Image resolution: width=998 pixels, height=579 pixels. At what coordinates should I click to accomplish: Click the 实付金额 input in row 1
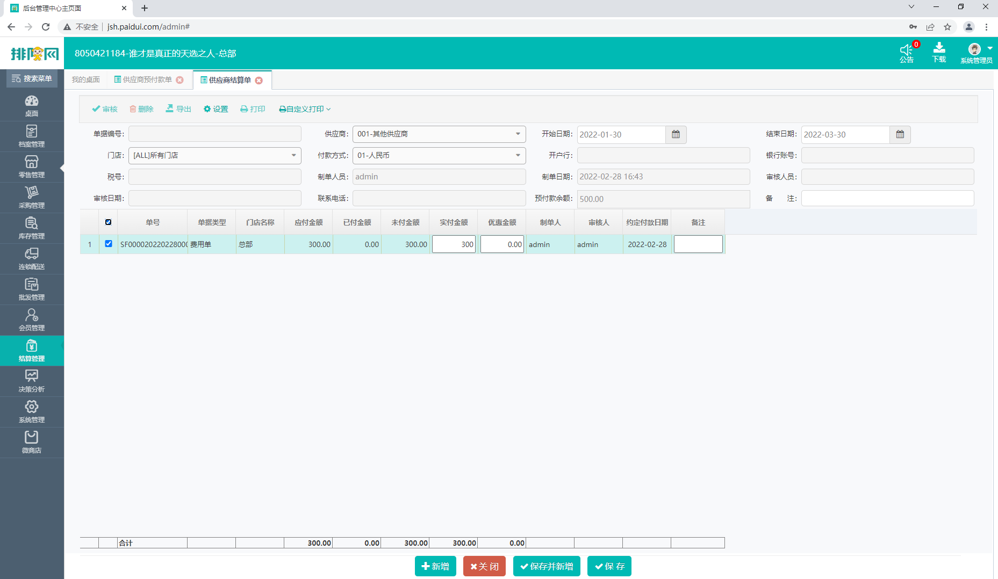click(454, 244)
